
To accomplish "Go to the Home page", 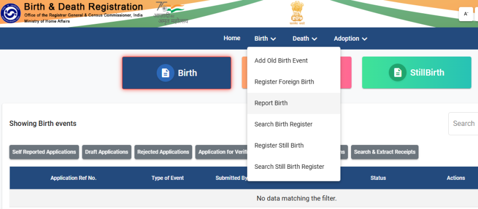I will (232, 38).
